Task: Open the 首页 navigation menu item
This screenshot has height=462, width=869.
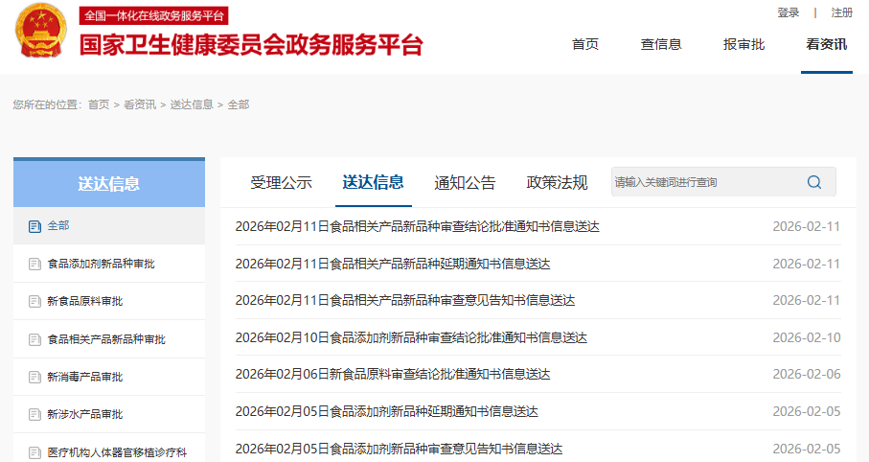Action: pos(584,44)
